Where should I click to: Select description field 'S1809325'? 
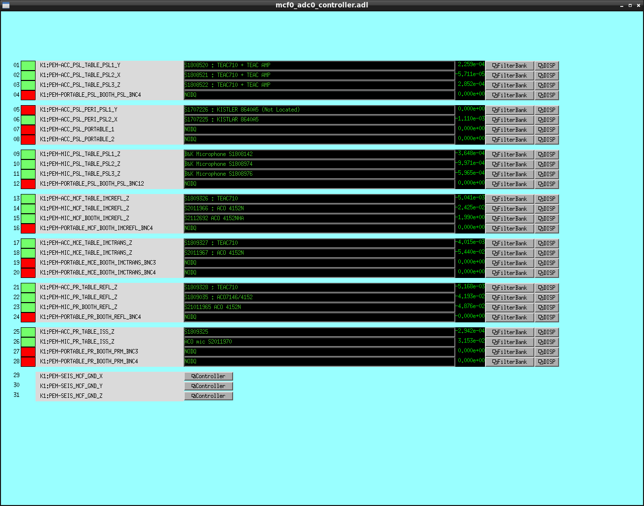319,332
